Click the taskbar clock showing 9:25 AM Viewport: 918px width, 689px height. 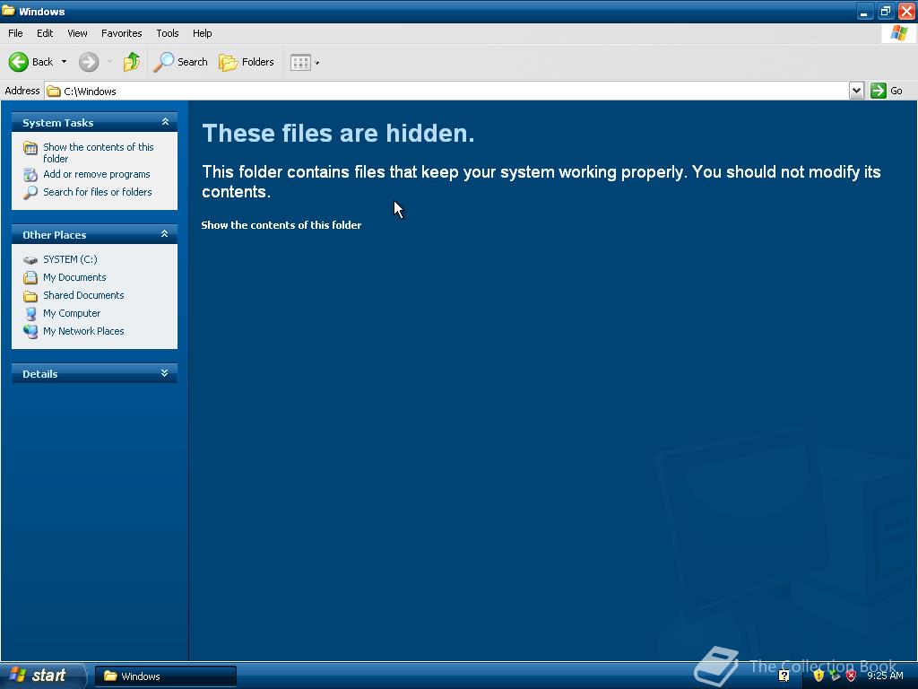tap(885, 676)
